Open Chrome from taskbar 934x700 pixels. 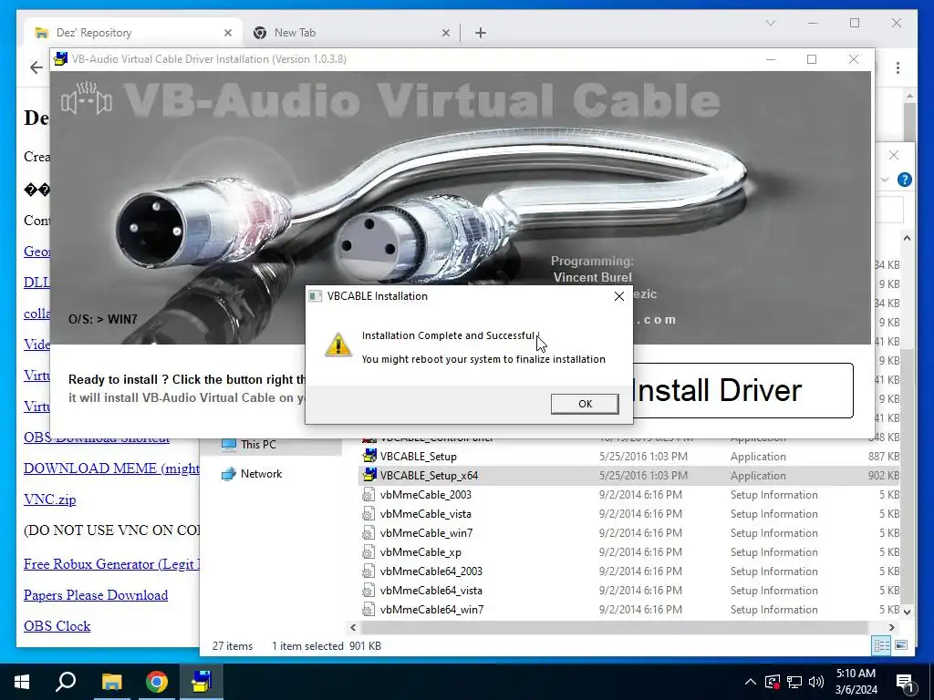coord(157,682)
